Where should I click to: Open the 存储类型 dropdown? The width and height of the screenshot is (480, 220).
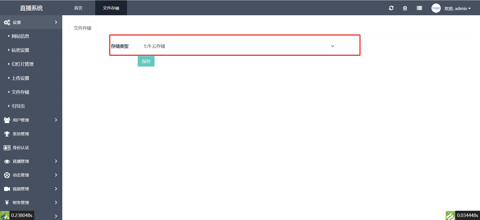pos(236,46)
